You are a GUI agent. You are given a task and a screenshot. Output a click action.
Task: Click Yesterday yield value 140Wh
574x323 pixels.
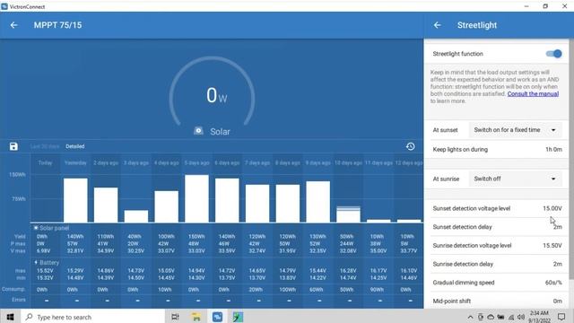point(75,237)
